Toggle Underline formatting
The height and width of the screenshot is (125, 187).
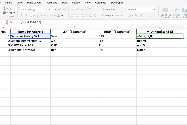click(31, 15)
